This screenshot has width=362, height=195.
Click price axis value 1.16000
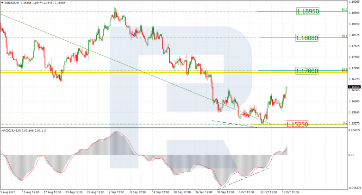pos(355,101)
